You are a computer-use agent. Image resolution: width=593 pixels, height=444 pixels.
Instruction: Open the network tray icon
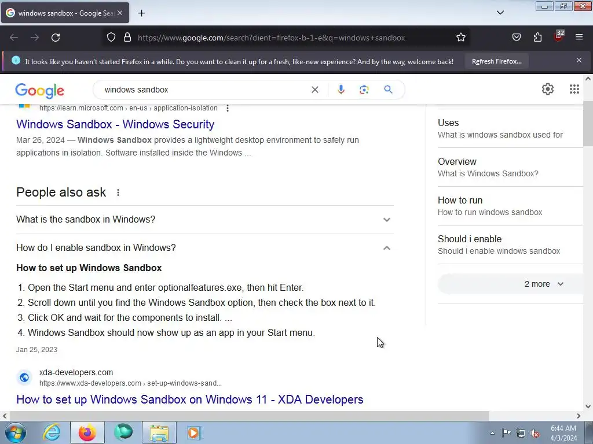pyautogui.click(x=521, y=433)
